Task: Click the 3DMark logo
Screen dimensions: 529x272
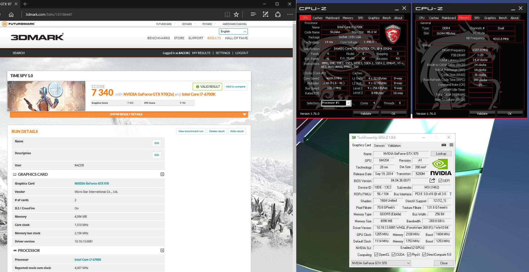Action: click(x=37, y=37)
